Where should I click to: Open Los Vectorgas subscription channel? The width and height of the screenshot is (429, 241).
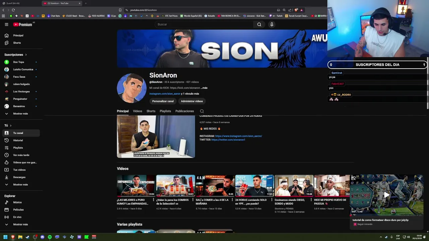(x=21, y=91)
